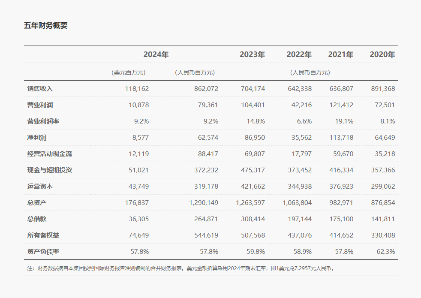Select 2022 debt ratio 58.9%

coord(303,252)
